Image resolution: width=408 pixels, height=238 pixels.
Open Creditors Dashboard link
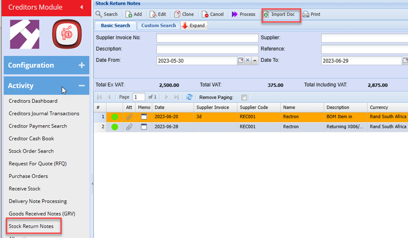tap(33, 101)
